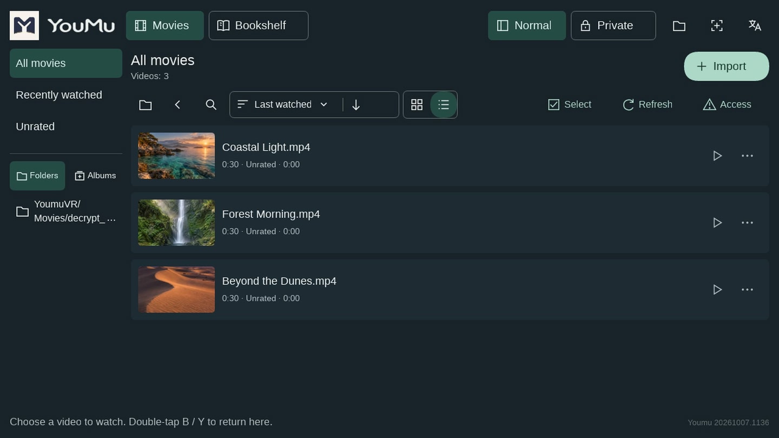This screenshot has width=779, height=438.
Task: Refresh the movie list
Action: (648, 104)
